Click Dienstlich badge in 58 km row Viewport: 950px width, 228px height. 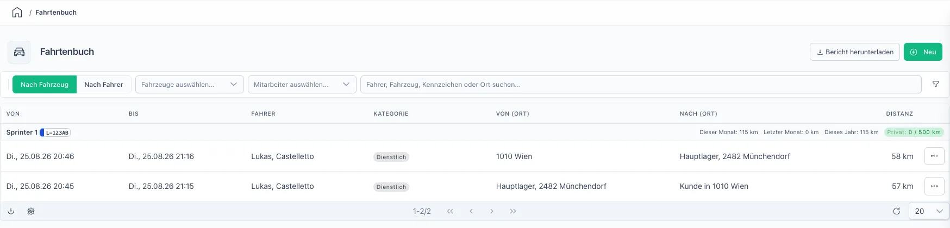tap(391, 157)
